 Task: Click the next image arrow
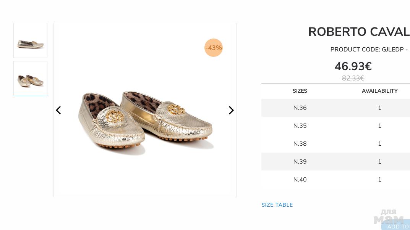pyautogui.click(x=231, y=110)
